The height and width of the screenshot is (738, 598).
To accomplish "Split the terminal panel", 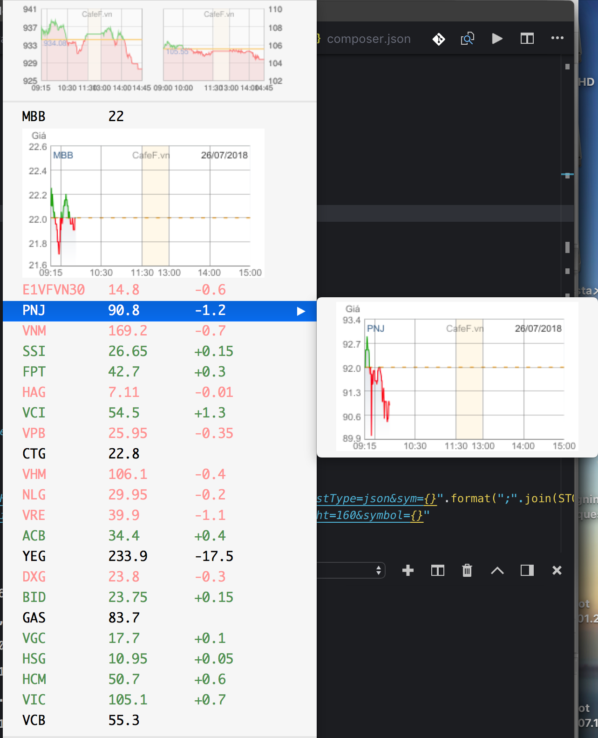I will (437, 570).
